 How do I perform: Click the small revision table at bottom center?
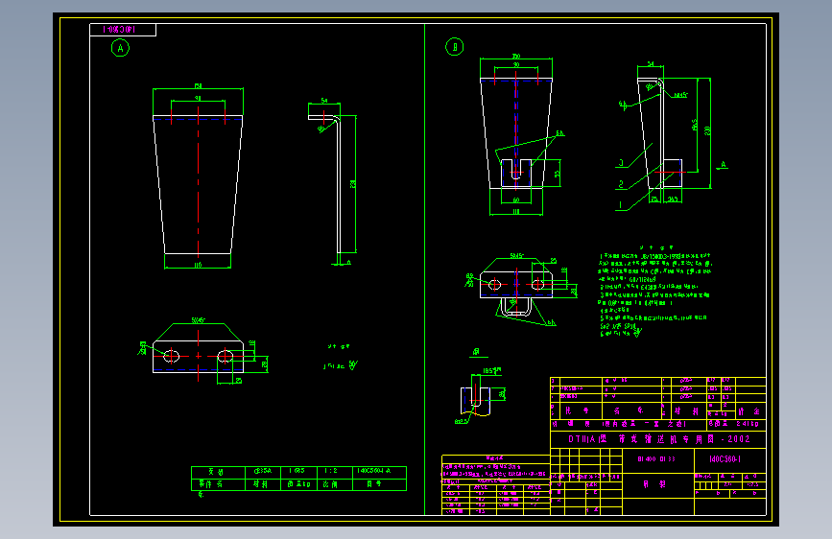495,485
